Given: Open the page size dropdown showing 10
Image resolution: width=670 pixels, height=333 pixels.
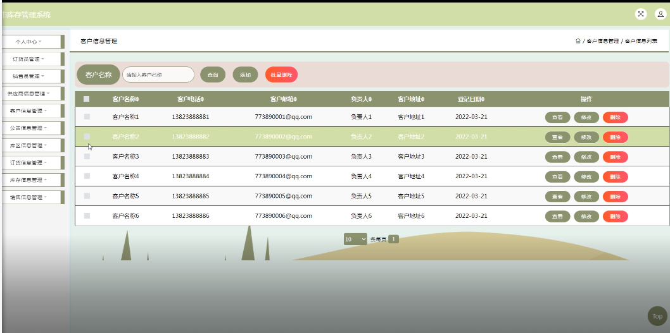Looking at the screenshot, I should click(355, 239).
